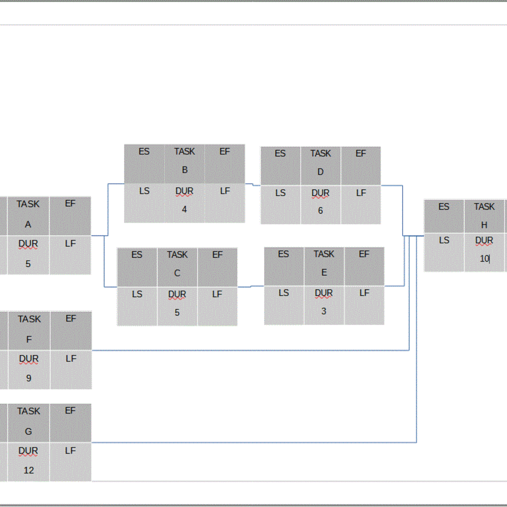
Task: Select Task D's DUR 6 cell
Action: click(x=320, y=204)
